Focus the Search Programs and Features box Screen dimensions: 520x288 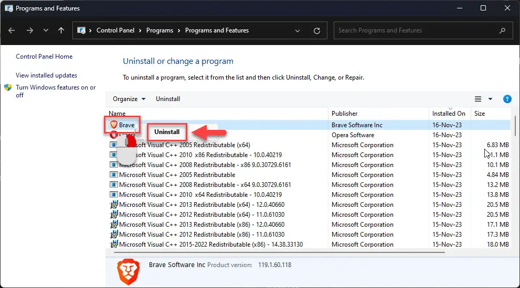tap(423, 30)
